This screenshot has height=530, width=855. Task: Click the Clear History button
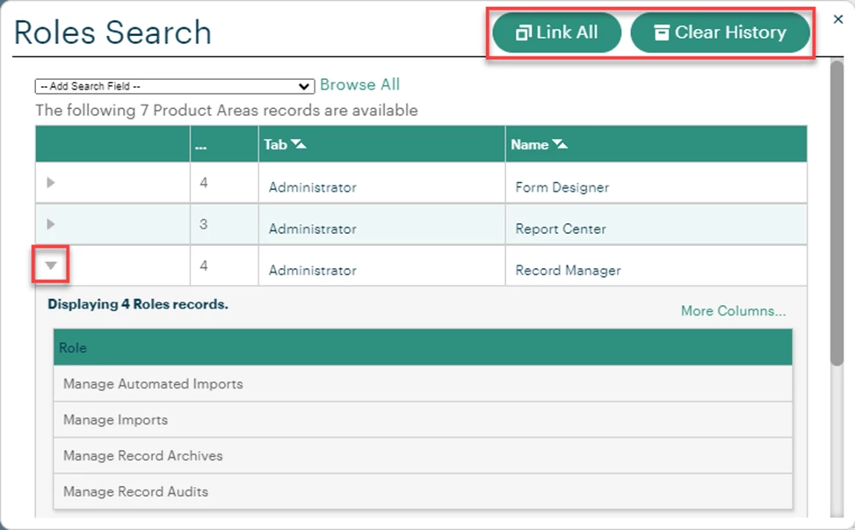(x=720, y=33)
